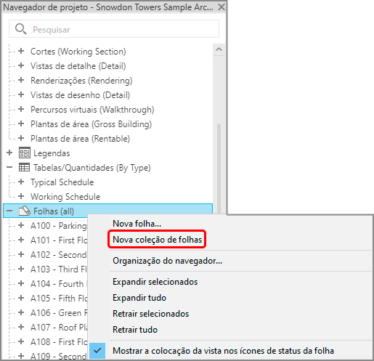Select Plantas de área (Gross Building) row
Screen dimensions: 374x361
tap(91, 124)
